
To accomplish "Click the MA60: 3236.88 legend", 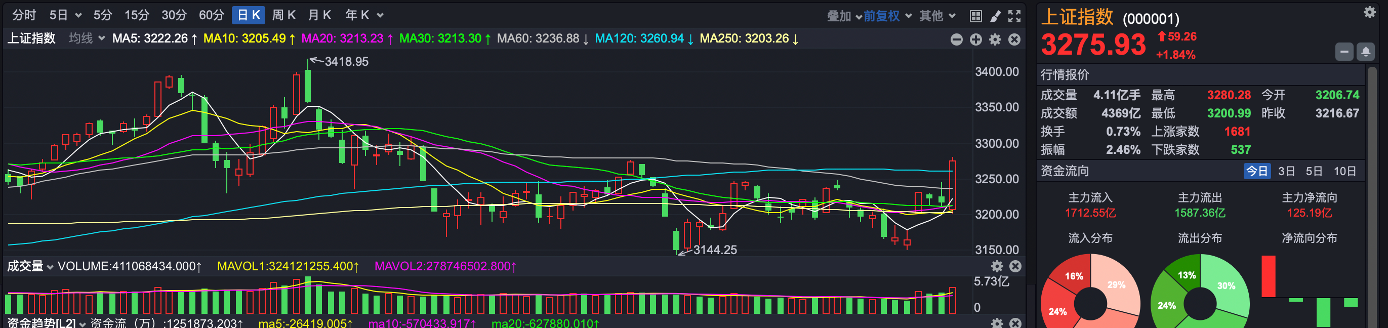I will 543,38.
